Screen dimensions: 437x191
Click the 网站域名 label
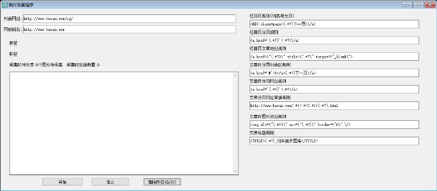pos(13,29)
